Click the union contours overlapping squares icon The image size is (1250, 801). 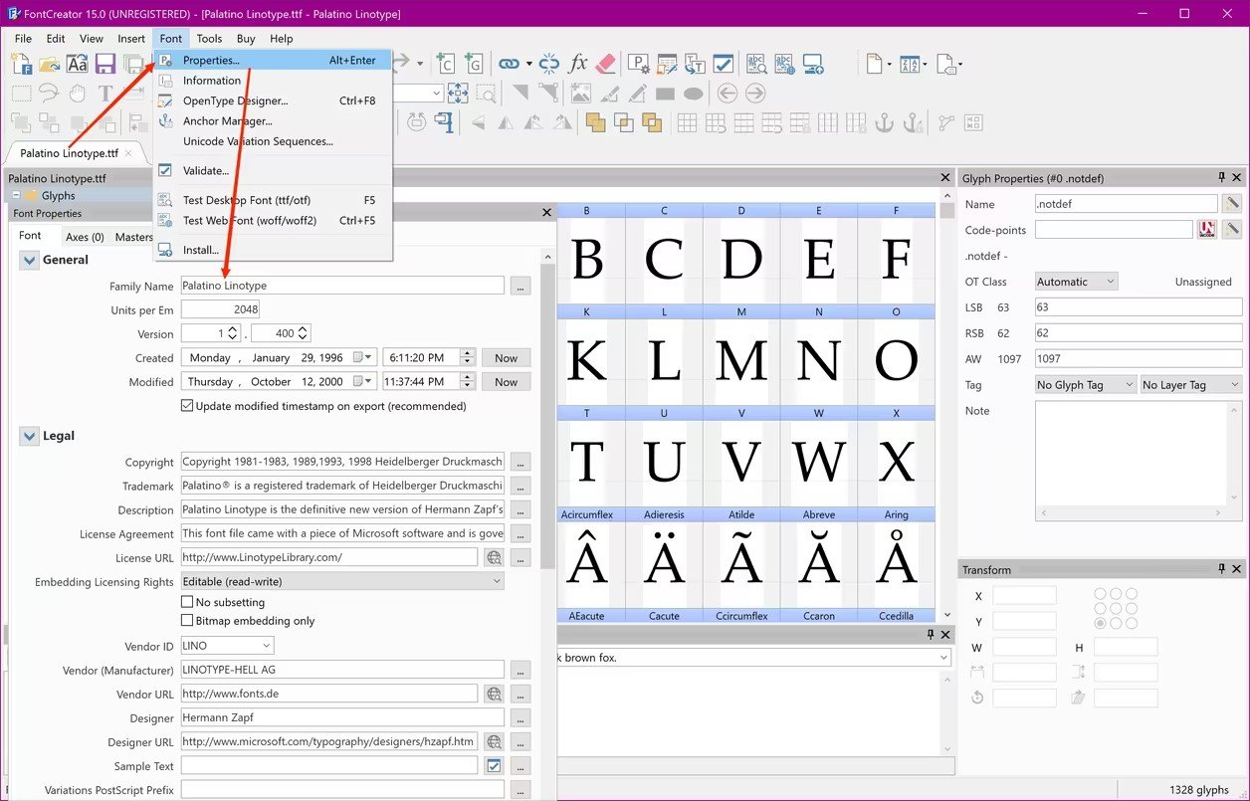(x=596, y=122)
